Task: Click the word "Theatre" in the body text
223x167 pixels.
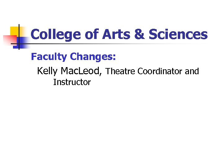Action: point(120,72)
